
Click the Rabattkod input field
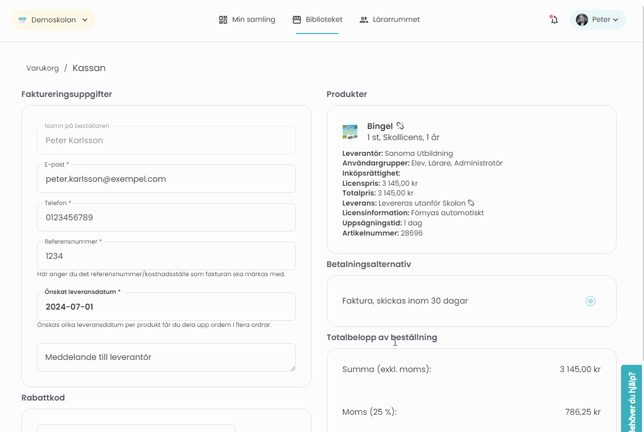[x=136, y=428]
